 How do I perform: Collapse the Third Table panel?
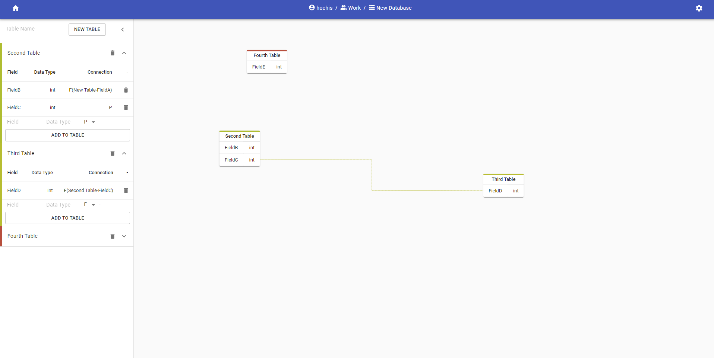pyautogui.click(x=124, y=153)
